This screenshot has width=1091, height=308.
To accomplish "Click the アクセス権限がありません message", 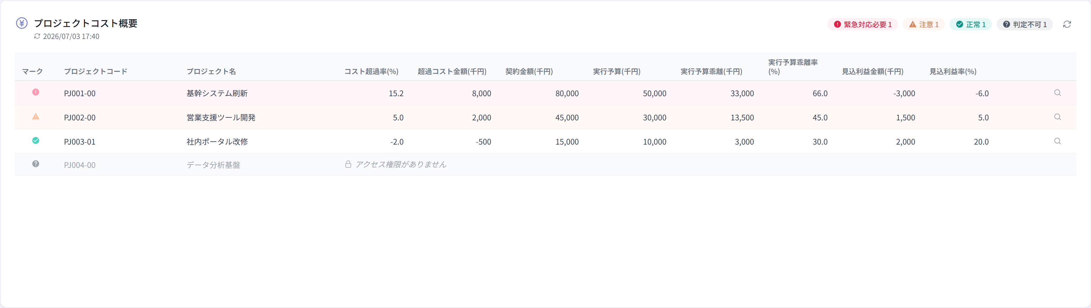I will 401,164.
